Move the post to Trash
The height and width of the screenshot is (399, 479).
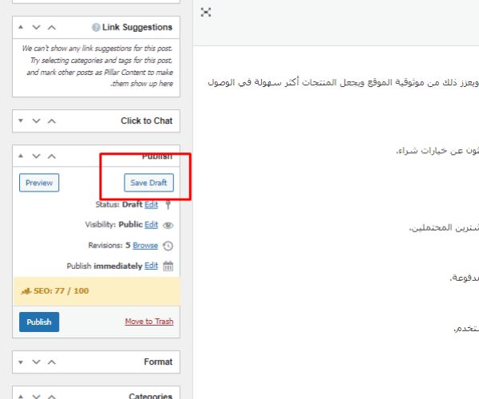pos(149,322)
